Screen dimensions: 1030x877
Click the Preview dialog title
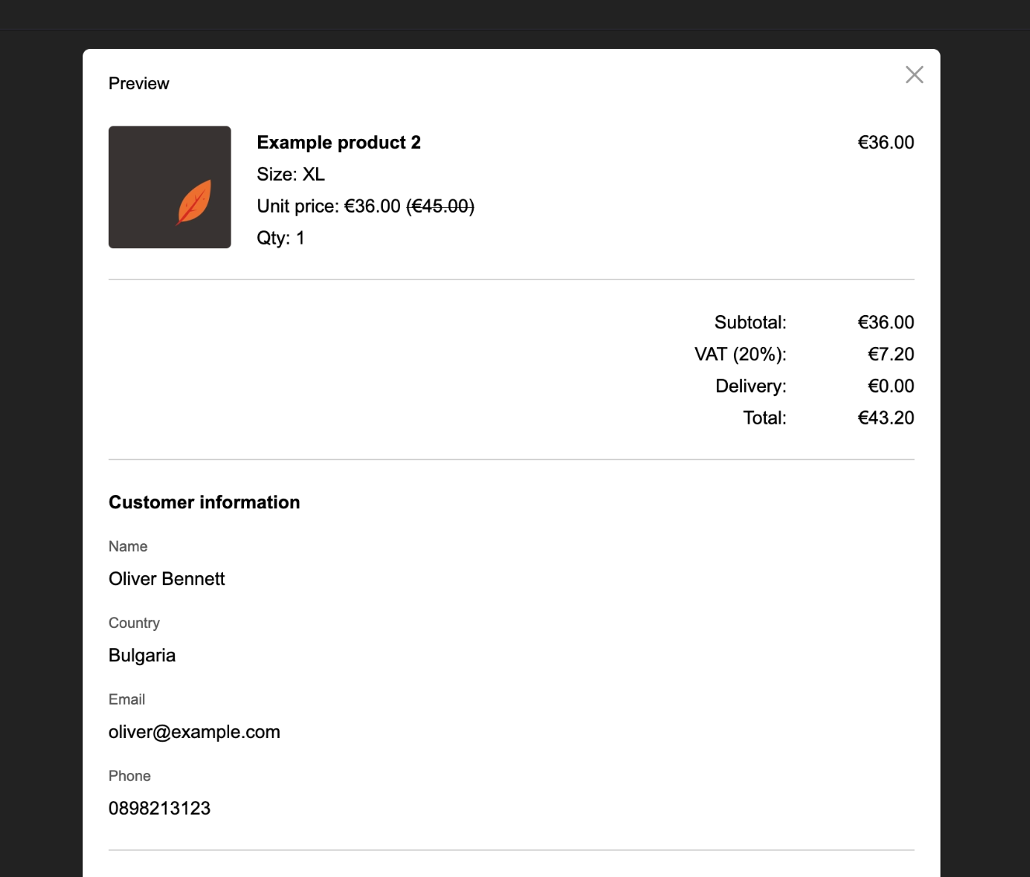pos(139,84)
